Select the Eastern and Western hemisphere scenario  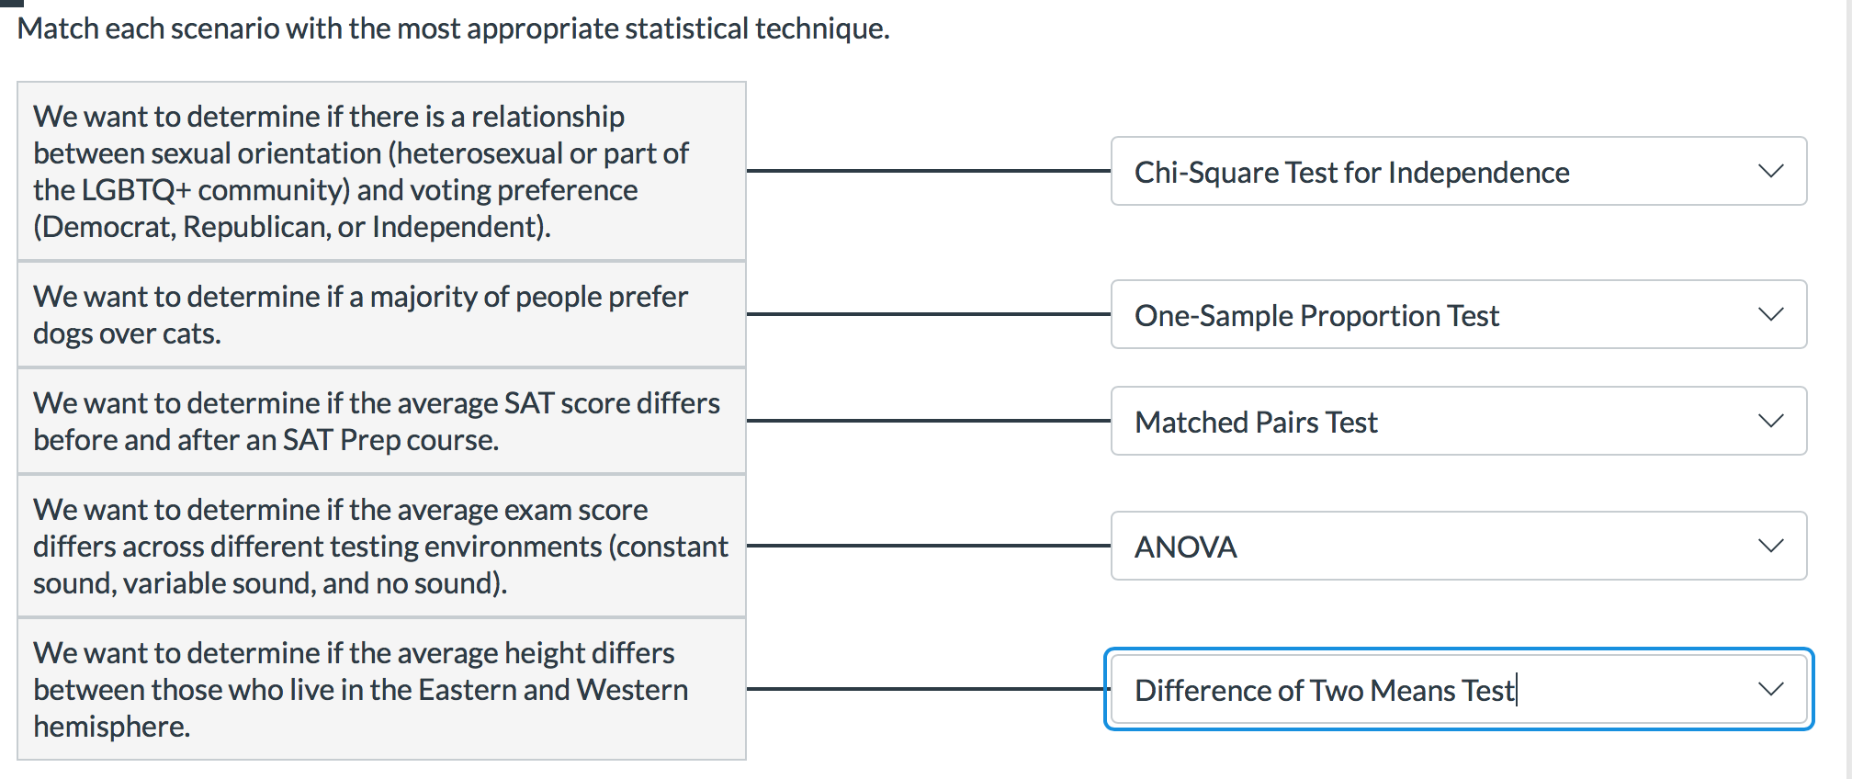tap(381, 689)
